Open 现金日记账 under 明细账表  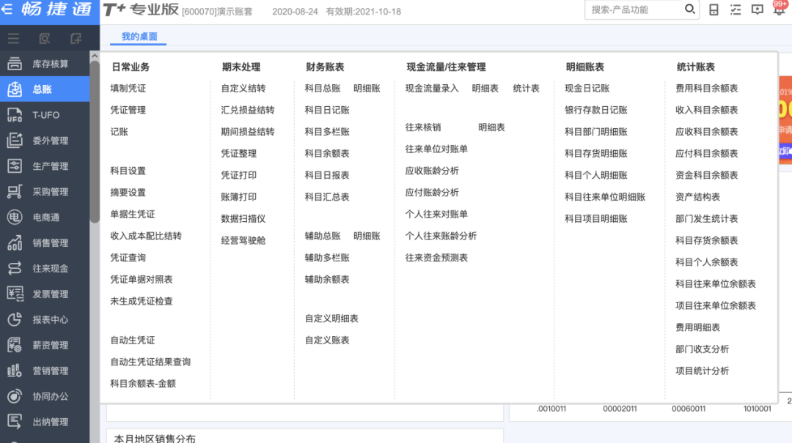(587, 89)
